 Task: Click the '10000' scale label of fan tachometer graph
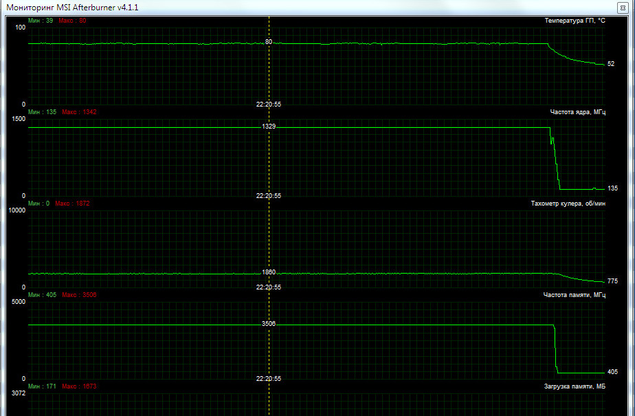pos(17,210)
